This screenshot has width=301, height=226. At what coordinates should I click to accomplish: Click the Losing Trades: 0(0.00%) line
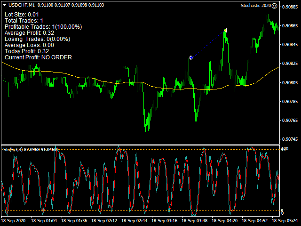coord(38,39)
